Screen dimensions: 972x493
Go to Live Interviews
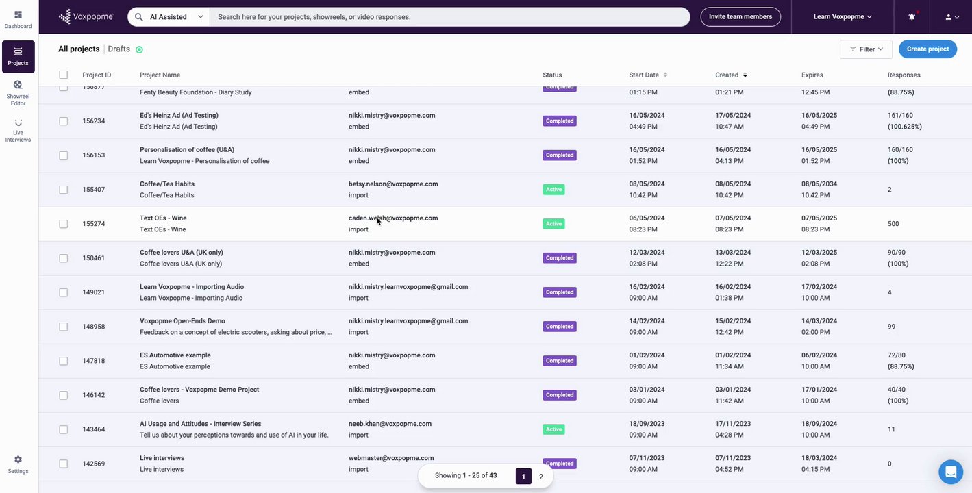(18, 130)
